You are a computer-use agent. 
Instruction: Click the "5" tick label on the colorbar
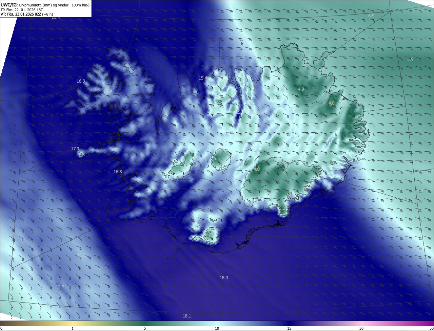coord(145,328)
